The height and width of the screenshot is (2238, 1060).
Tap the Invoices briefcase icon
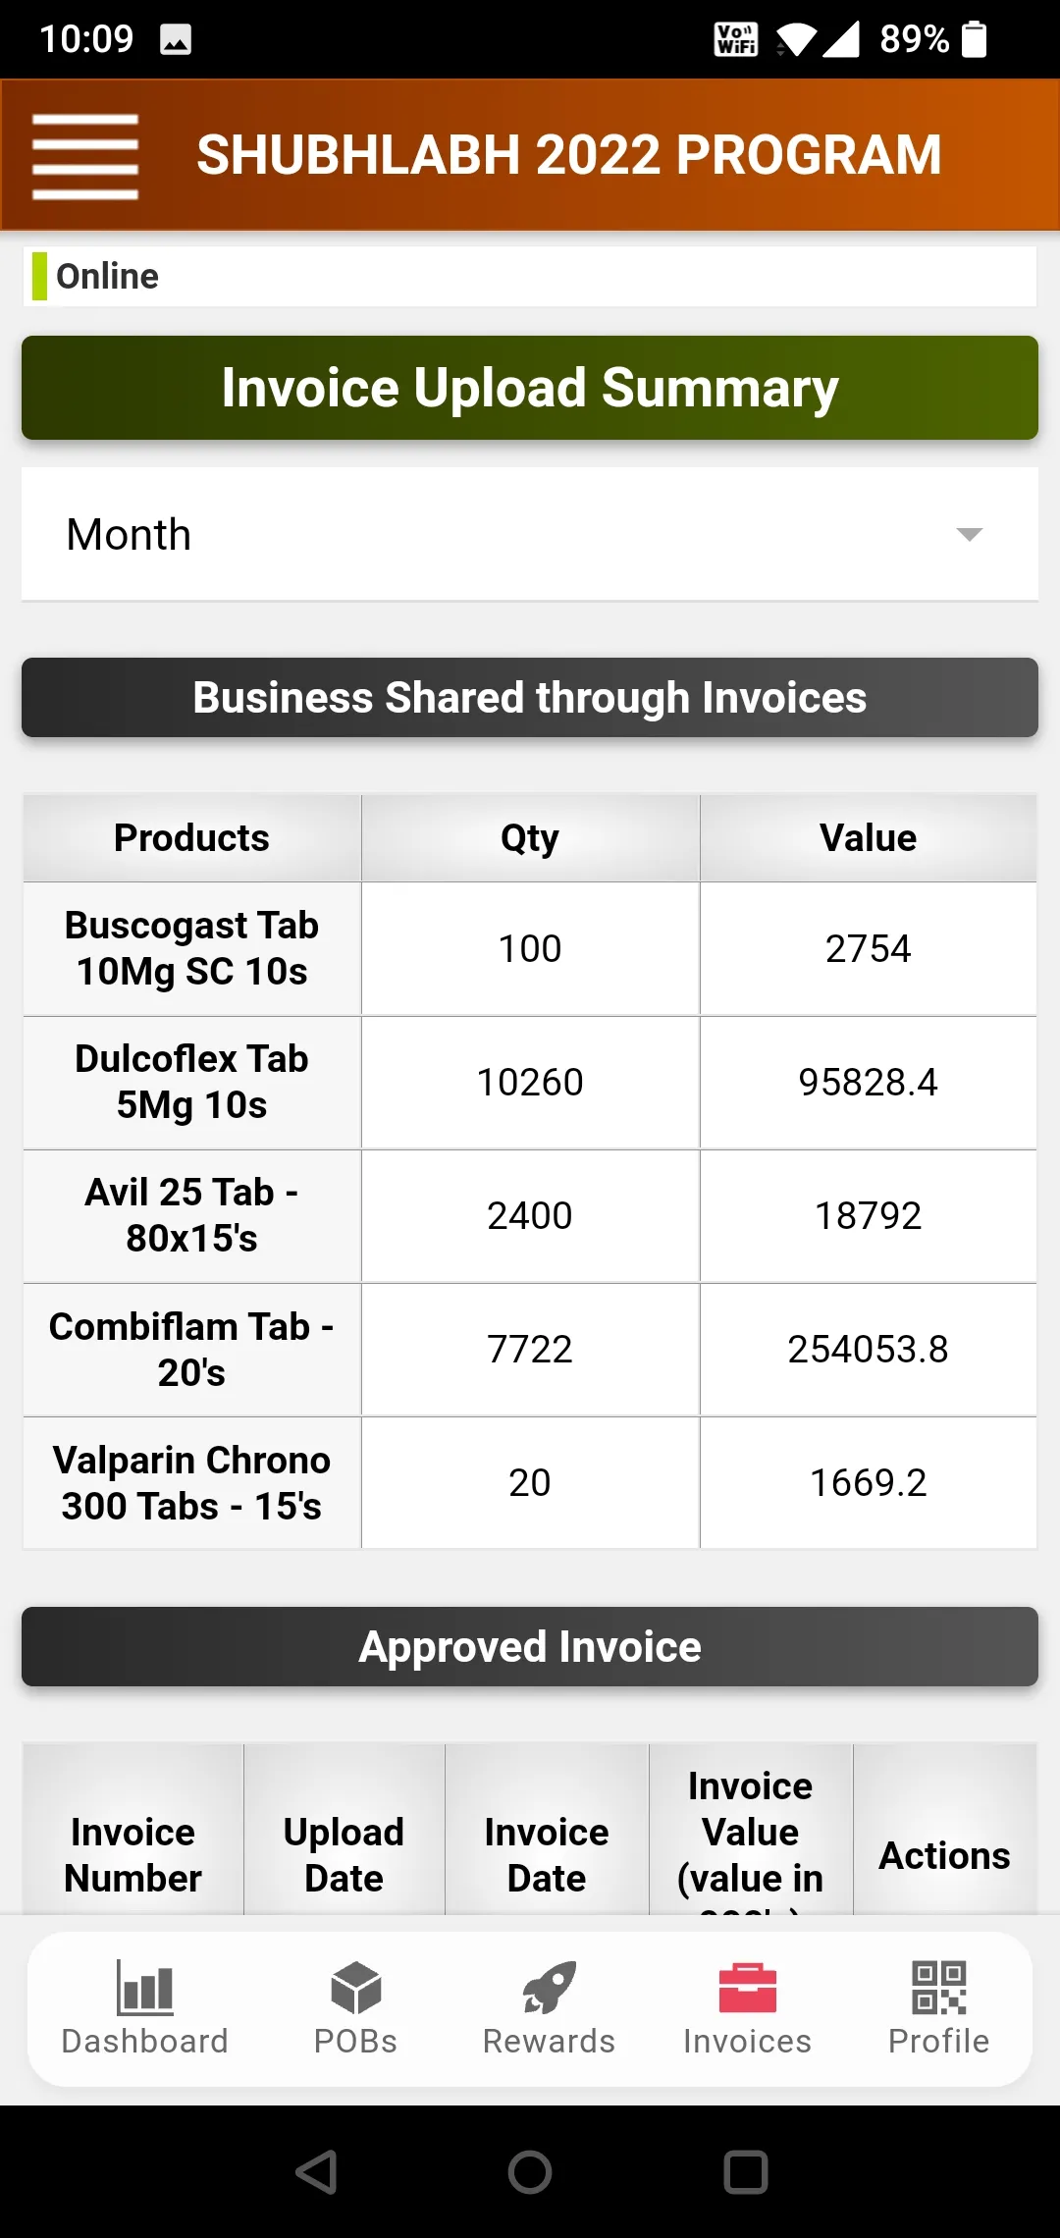[747, 1988]
